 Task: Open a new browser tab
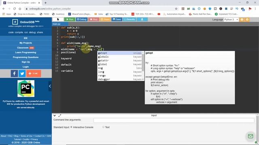click(x=45, y=3)
